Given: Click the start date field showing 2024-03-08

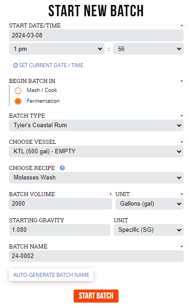Looking at the screenshot, I should (x=96, y=35).
